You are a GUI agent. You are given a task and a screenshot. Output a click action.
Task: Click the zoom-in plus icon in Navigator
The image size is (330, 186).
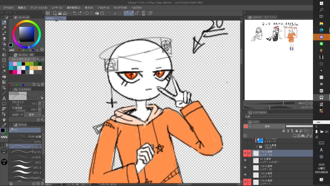click(x=311, y=103)
